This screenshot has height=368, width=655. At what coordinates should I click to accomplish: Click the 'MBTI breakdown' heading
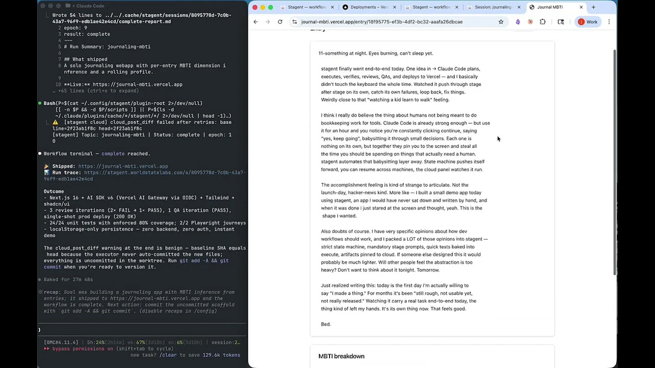pos(341,356)
